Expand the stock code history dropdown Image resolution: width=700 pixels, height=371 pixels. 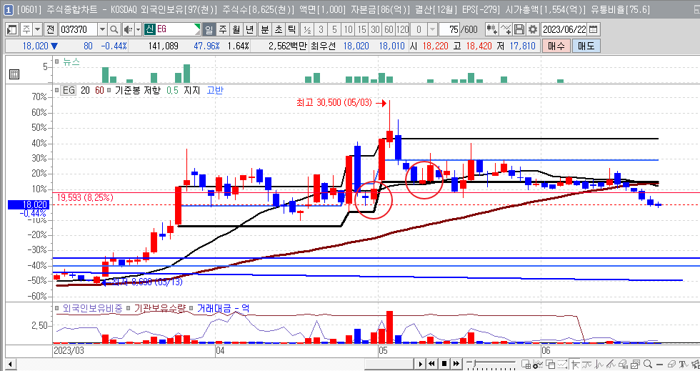pyautogui.click(x=102, y=29)
